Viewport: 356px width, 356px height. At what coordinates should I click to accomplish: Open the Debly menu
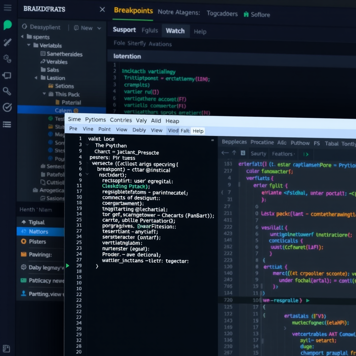[139, 130]
